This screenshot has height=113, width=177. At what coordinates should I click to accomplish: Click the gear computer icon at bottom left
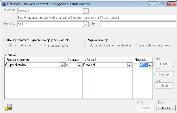point(8,107)
